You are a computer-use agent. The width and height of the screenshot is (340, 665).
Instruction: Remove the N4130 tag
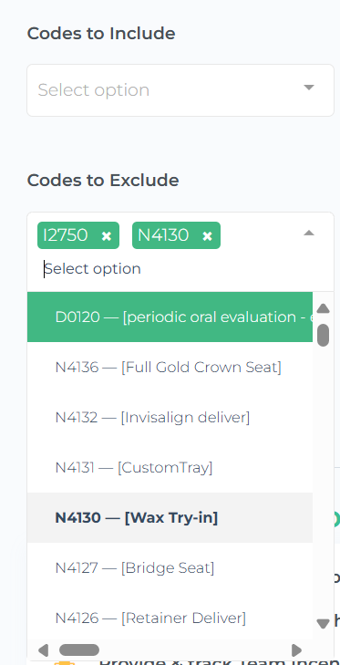point(207,236)
